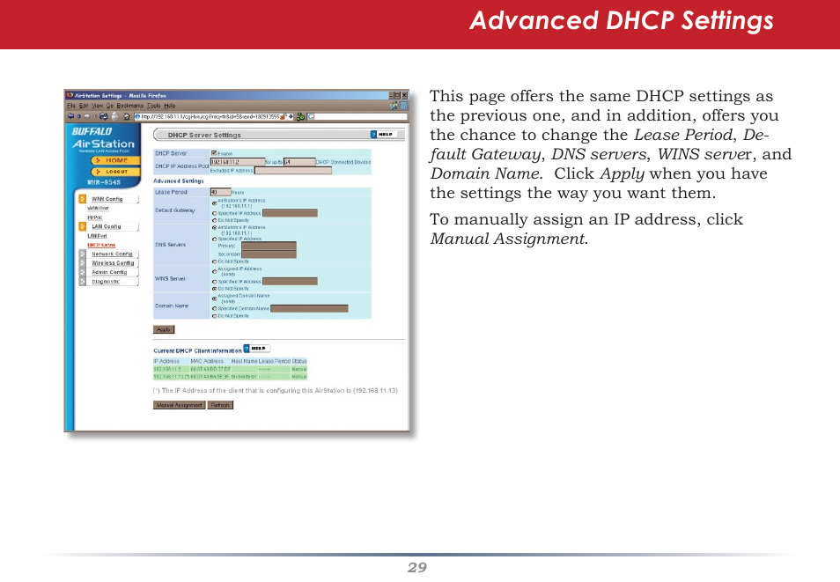The width and height of the screenshot is (840, 582).
Task: Select WINS Server Do Not Specify radio
Action: point(214,289)
